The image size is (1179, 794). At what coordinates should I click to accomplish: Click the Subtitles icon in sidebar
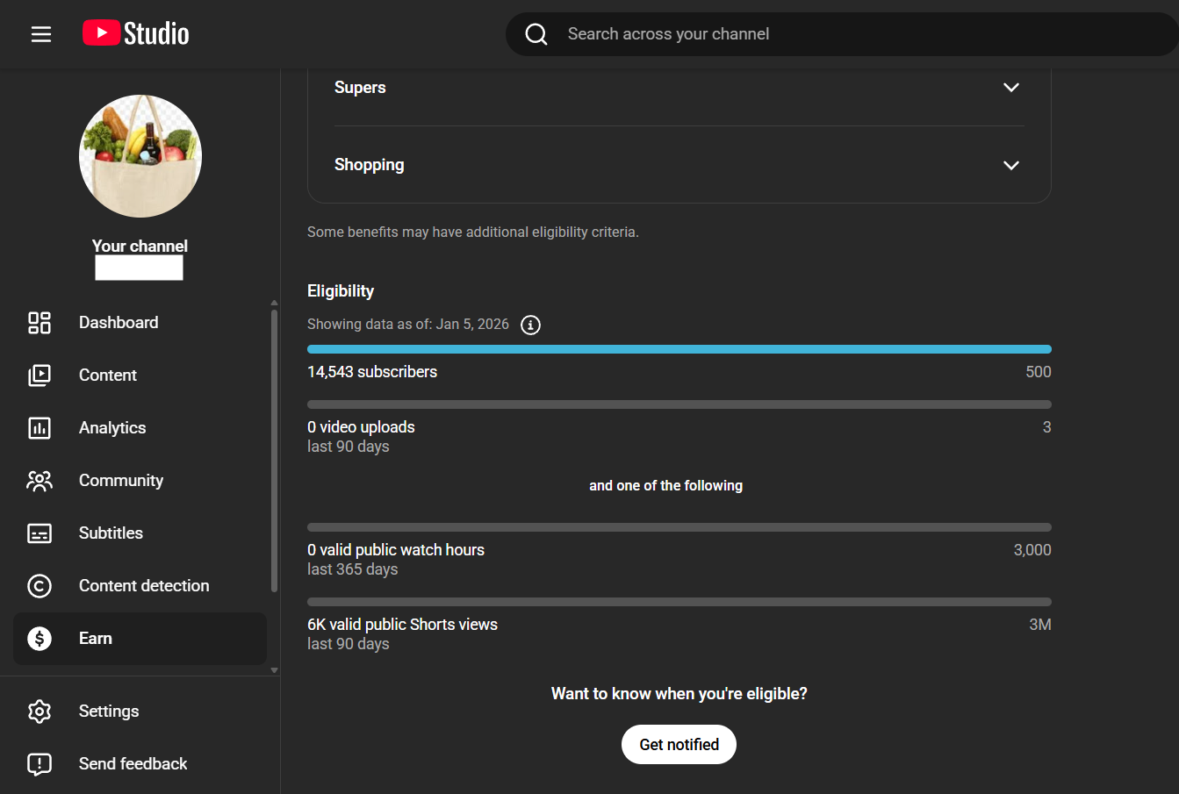coord(40,533)
